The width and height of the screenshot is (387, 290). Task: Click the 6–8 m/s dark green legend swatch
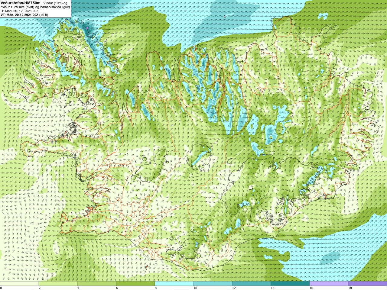point(135,284)
